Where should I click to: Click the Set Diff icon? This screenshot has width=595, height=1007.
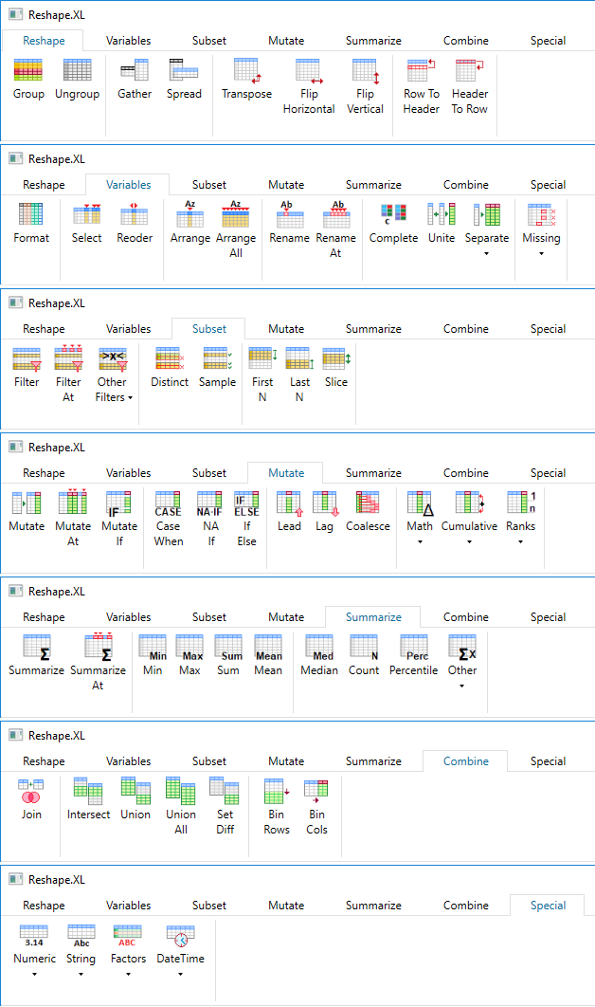click(x=225, y=791)
